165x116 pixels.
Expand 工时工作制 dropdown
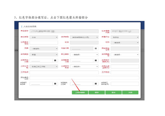pos(44,66)
